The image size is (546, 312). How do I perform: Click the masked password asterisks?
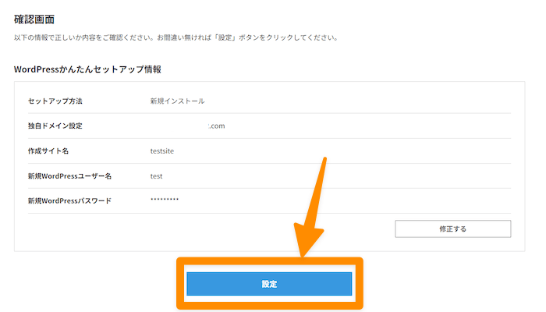pos(165,200)
